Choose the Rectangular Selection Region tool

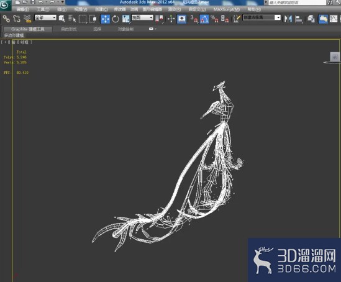pyautogui.click(x=83, y=19)
